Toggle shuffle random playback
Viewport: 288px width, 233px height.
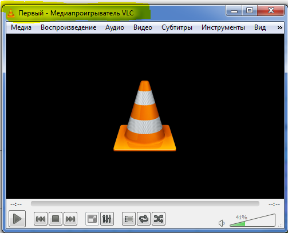click(159, 219)
